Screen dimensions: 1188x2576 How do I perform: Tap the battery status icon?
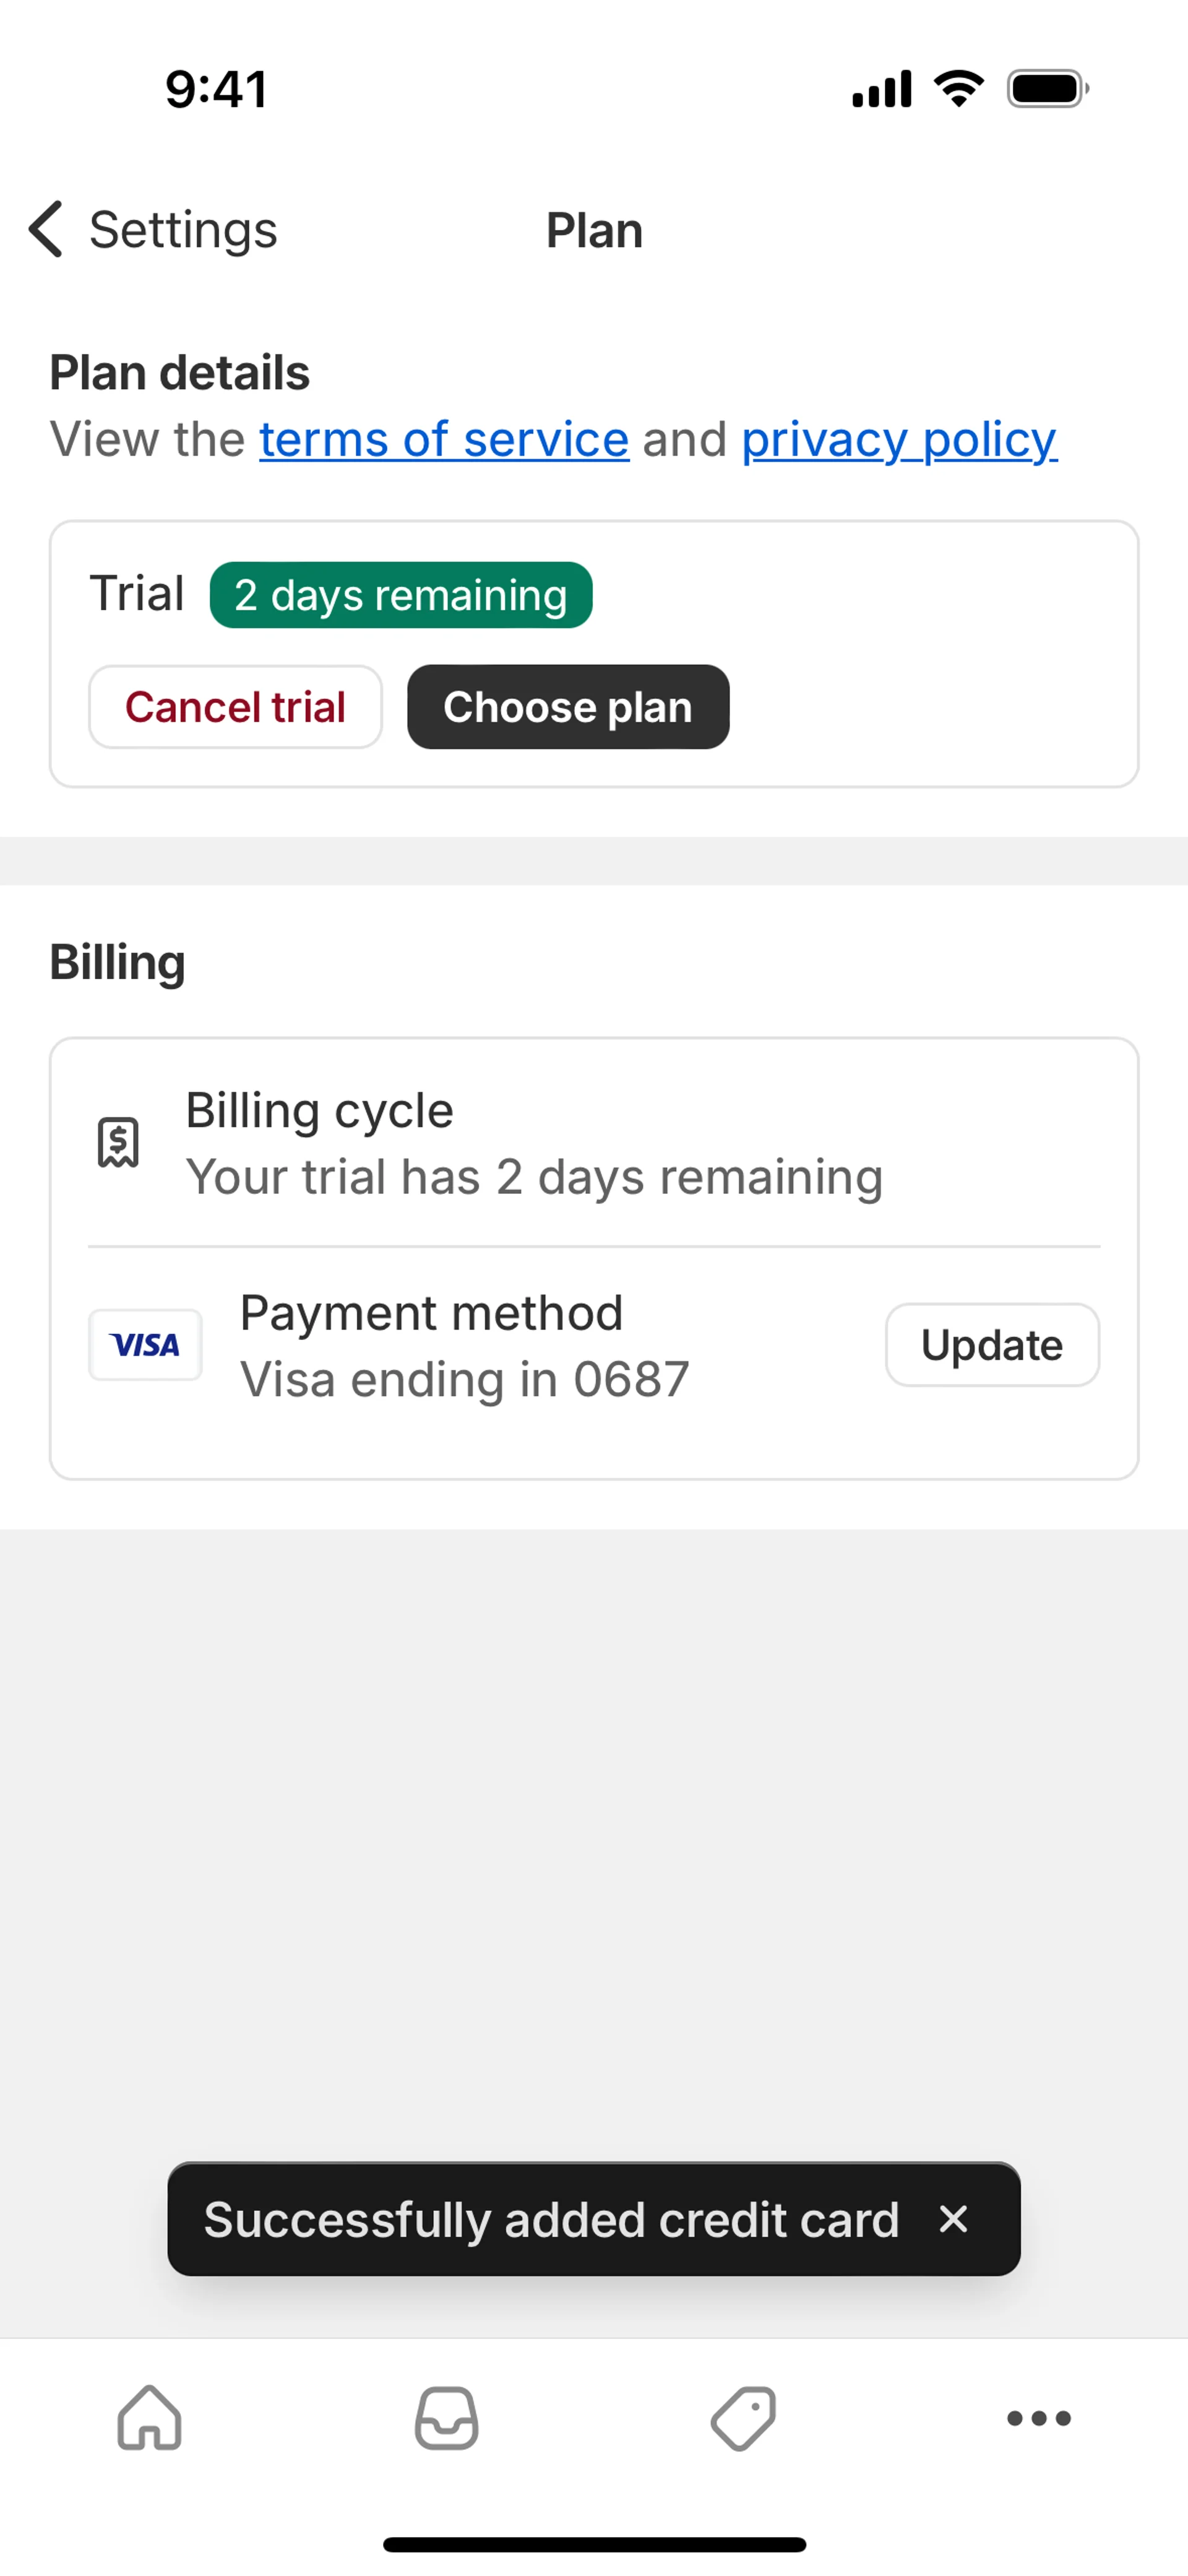click(x=1047, y=89)
